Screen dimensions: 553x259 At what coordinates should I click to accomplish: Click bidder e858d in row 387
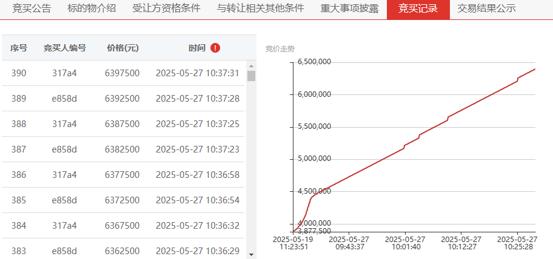(x=64, y=149)
